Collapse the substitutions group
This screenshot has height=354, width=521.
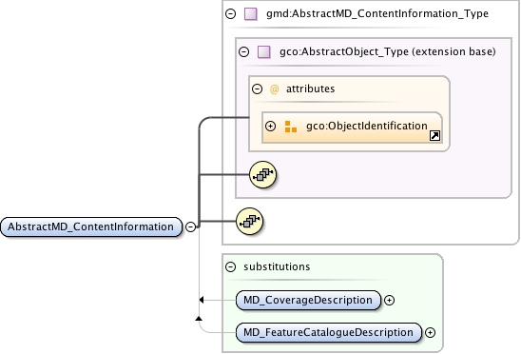[231, 266]
